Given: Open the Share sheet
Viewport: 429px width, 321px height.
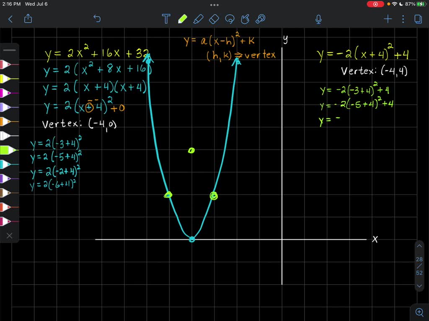Looking at the screenshot, I should click(x=28, y=19).
